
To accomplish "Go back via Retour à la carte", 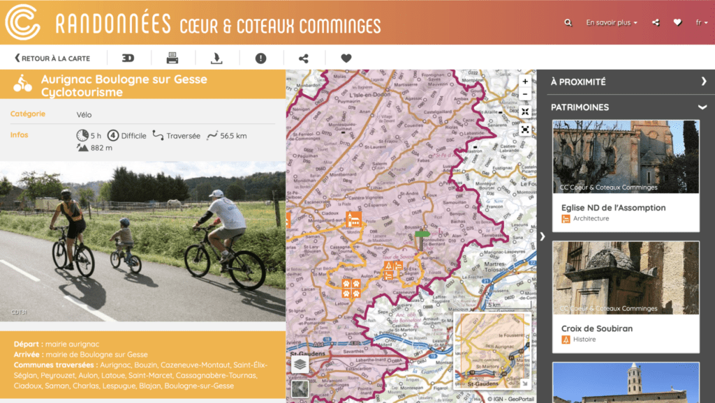I will (52, 59).
